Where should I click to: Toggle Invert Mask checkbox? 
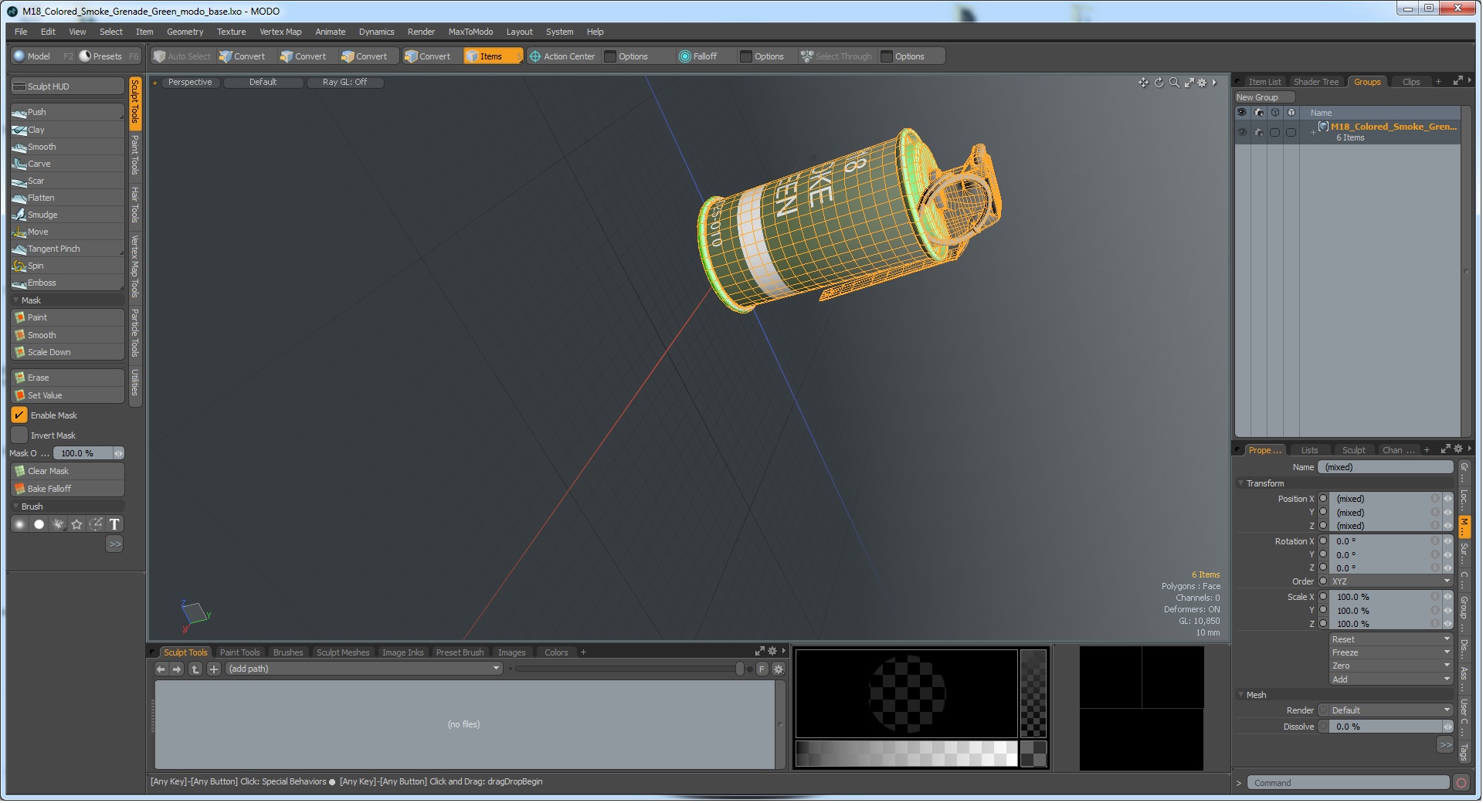(x=19, y=435)
